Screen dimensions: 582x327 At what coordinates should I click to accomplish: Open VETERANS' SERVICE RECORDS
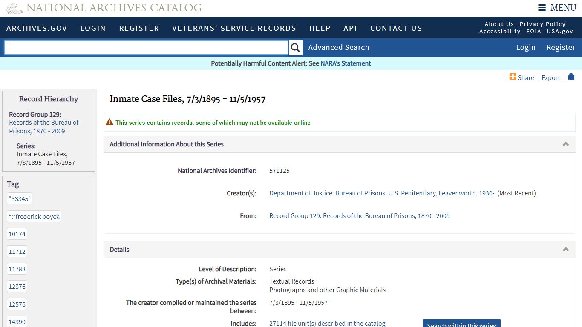click(x=234, y=28)
